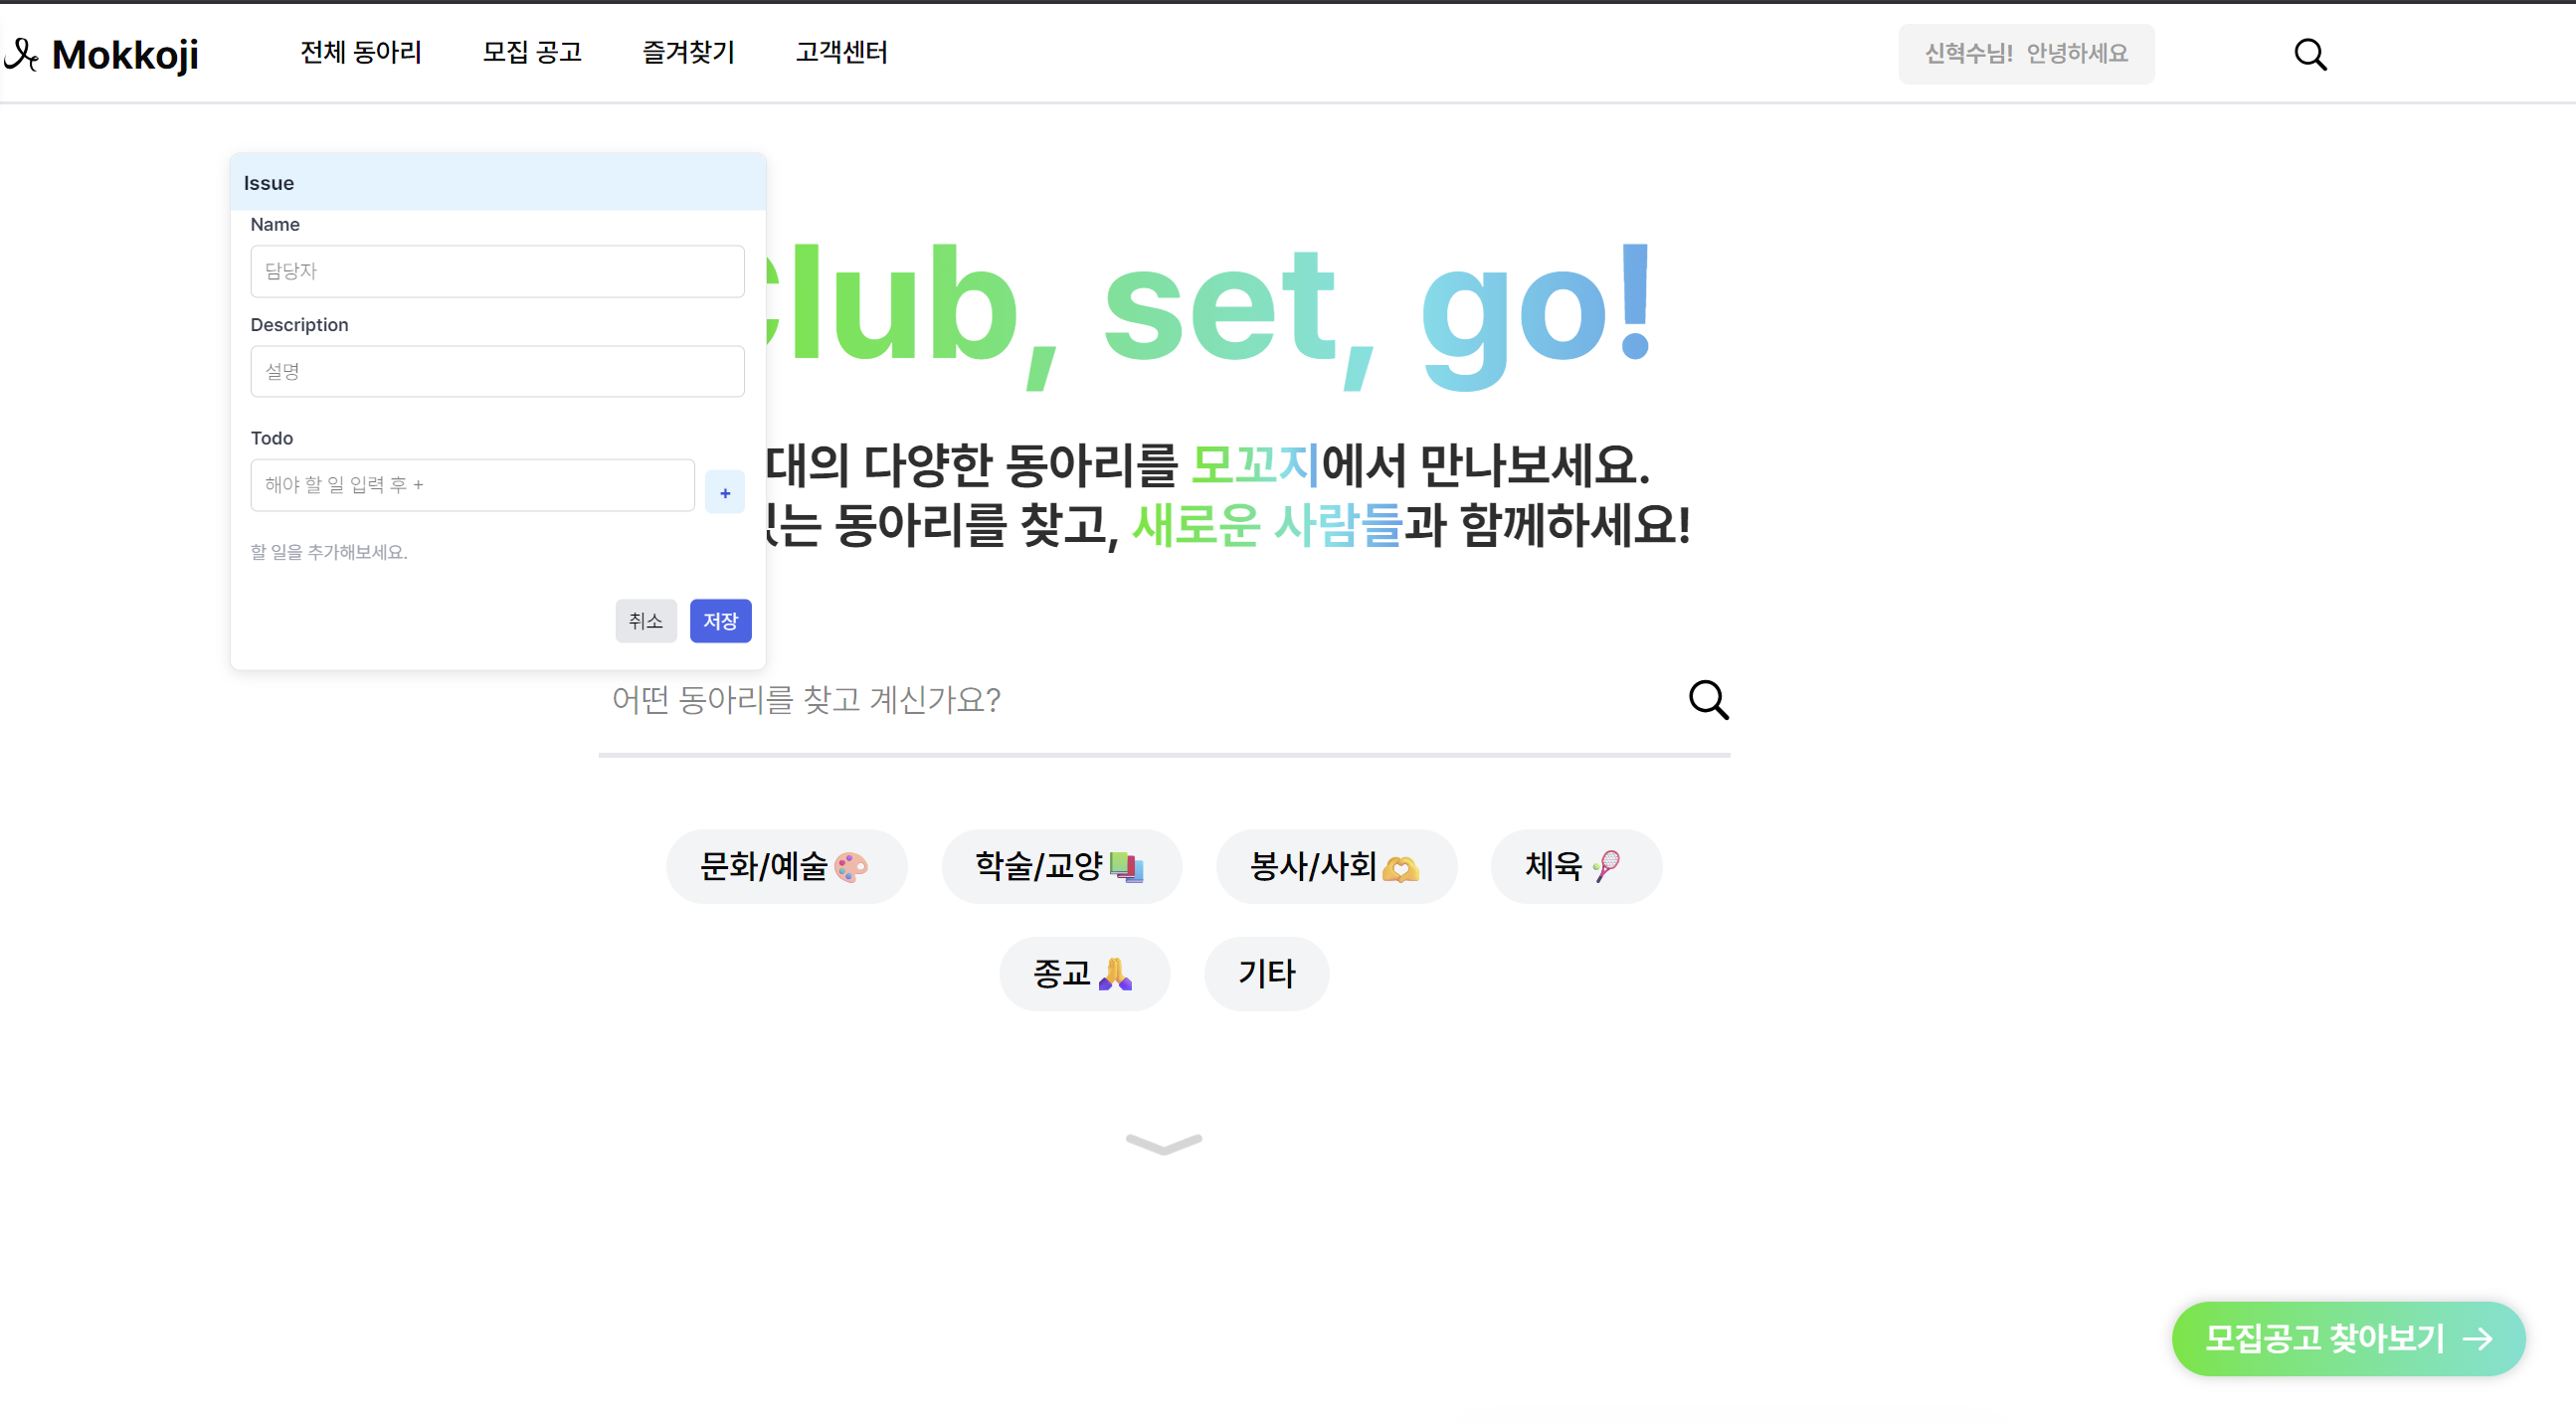This screenshot has height=1425, width=2576.
Task: Go to the 모집 공고 menu
Action: [x=532, y=52]
